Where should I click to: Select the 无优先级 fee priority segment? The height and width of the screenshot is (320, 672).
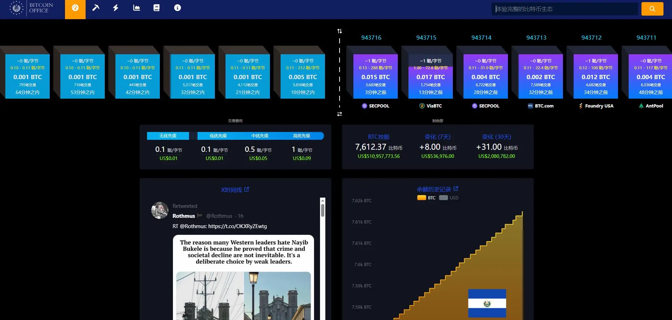(x=168, y=136)
